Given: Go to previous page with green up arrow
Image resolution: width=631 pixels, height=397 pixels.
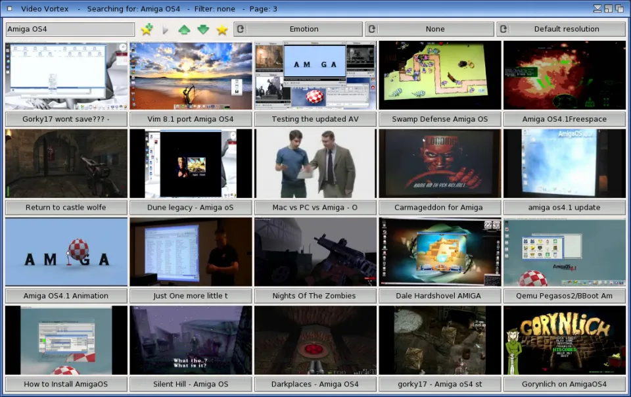Looking at the screenshot, I should [184, 30].
